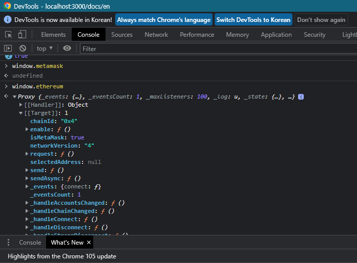The width and height of the screenshot is (357, 263).
Task: Click the isMetaMask true property
Action: 57,137
